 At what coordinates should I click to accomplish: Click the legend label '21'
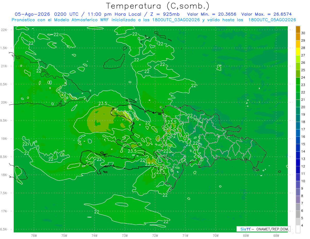coord(303,100)
